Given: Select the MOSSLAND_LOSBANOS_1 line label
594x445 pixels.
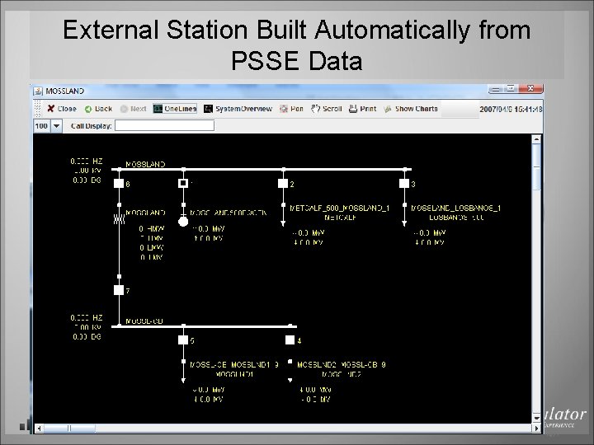Looking at the screenshot, I should click(x=456, y=208).
